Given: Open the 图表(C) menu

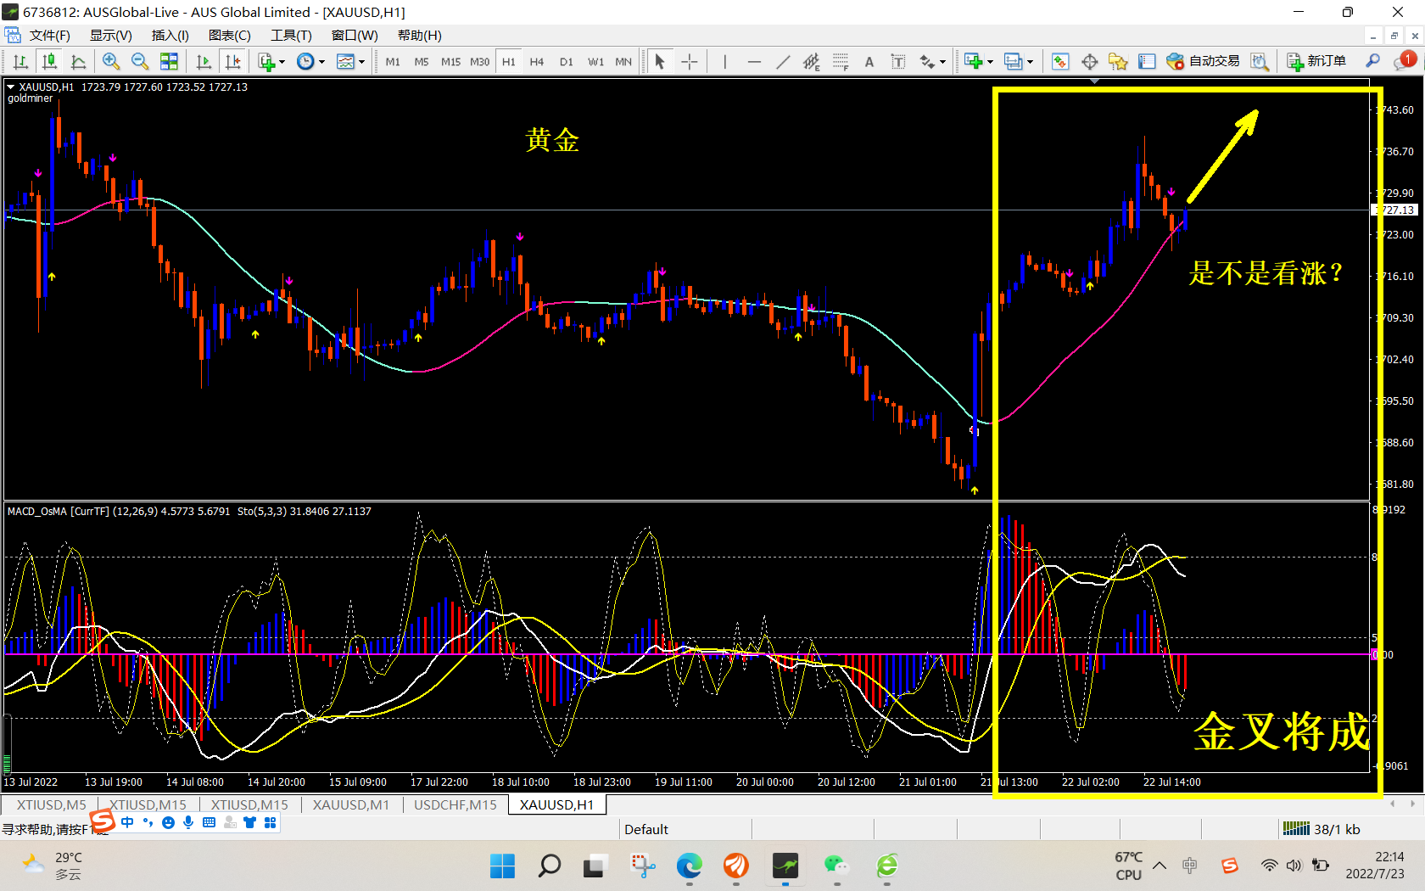Looking at the screenshot, I should (229, 35).
